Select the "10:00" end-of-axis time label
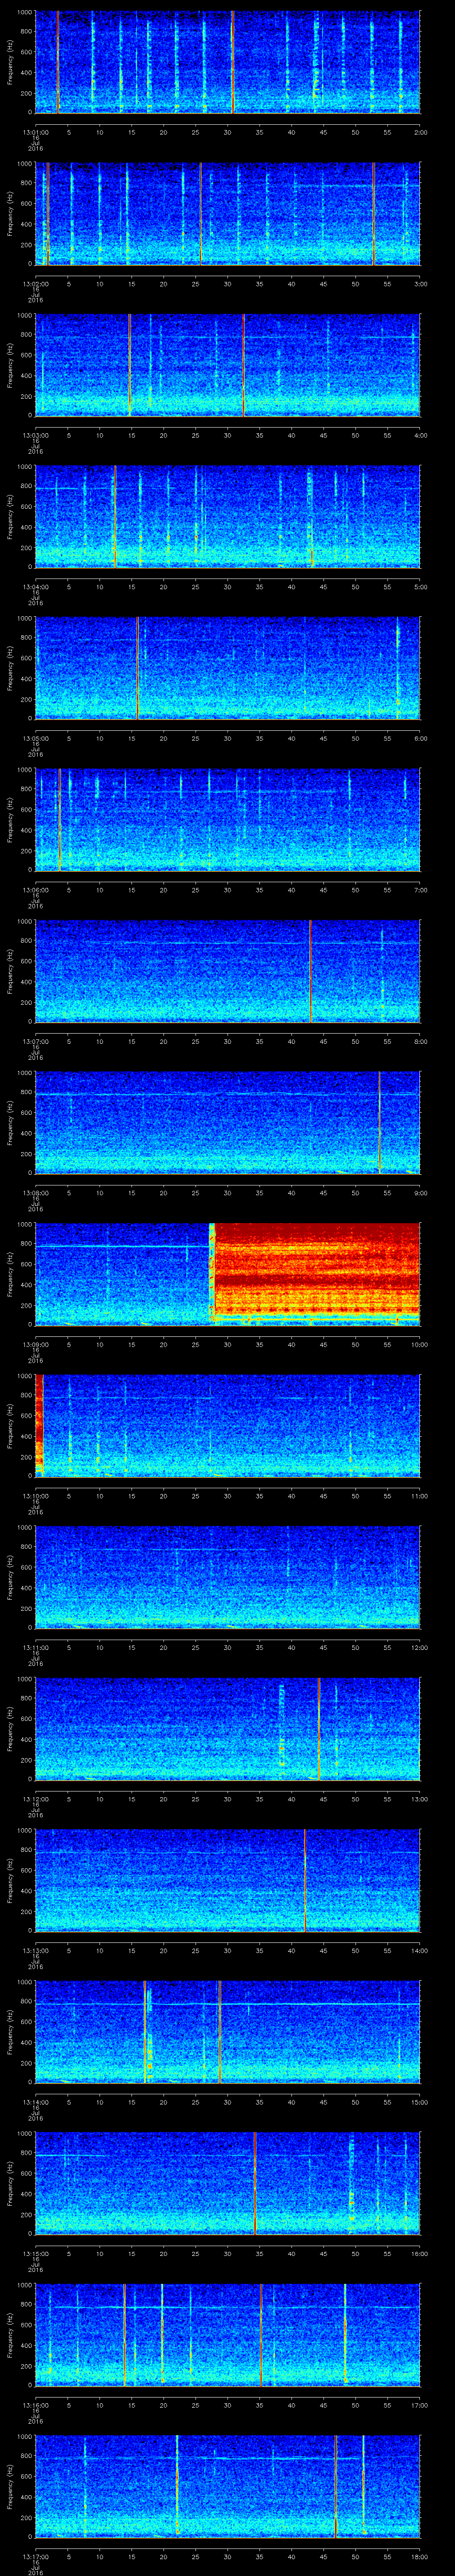 click(x=419, y=1344)
